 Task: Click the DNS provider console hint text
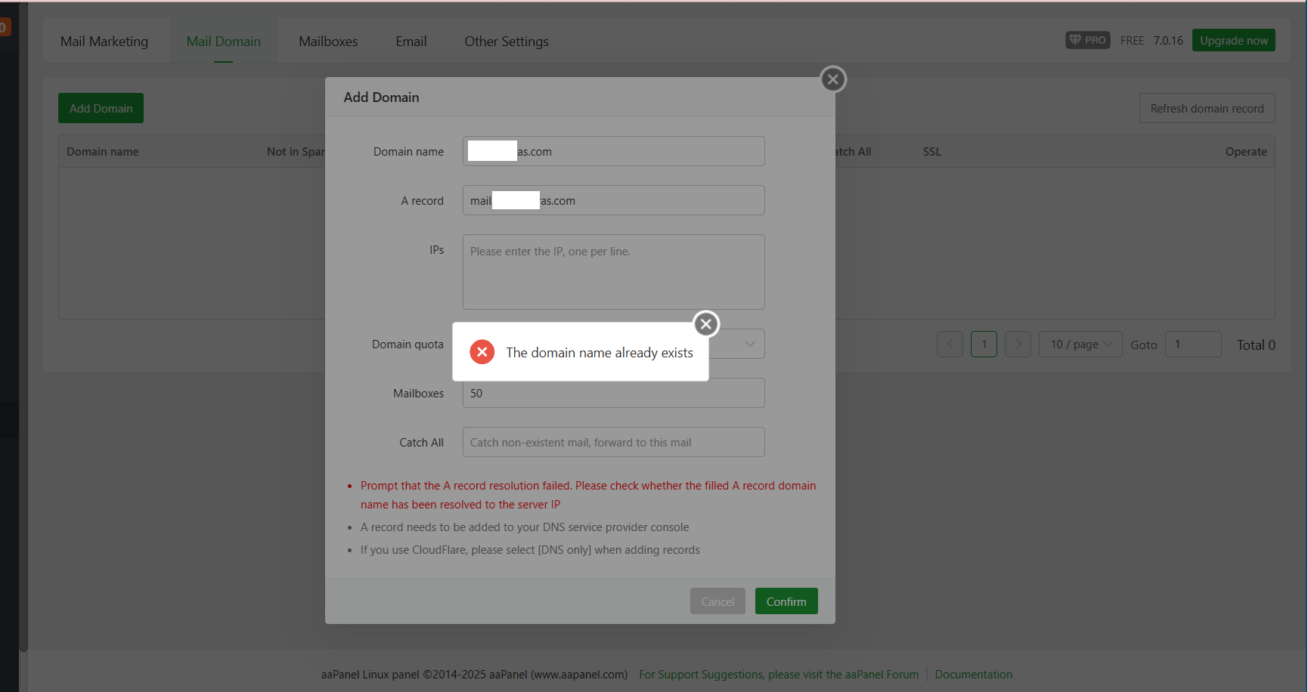[x=525, y=527]
